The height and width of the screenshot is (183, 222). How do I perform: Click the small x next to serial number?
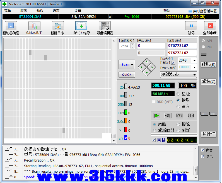110,17
